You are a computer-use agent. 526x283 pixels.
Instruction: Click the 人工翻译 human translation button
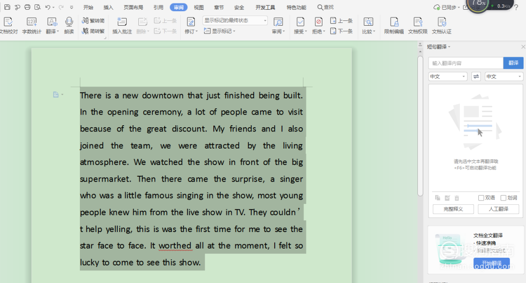point(498,209)
